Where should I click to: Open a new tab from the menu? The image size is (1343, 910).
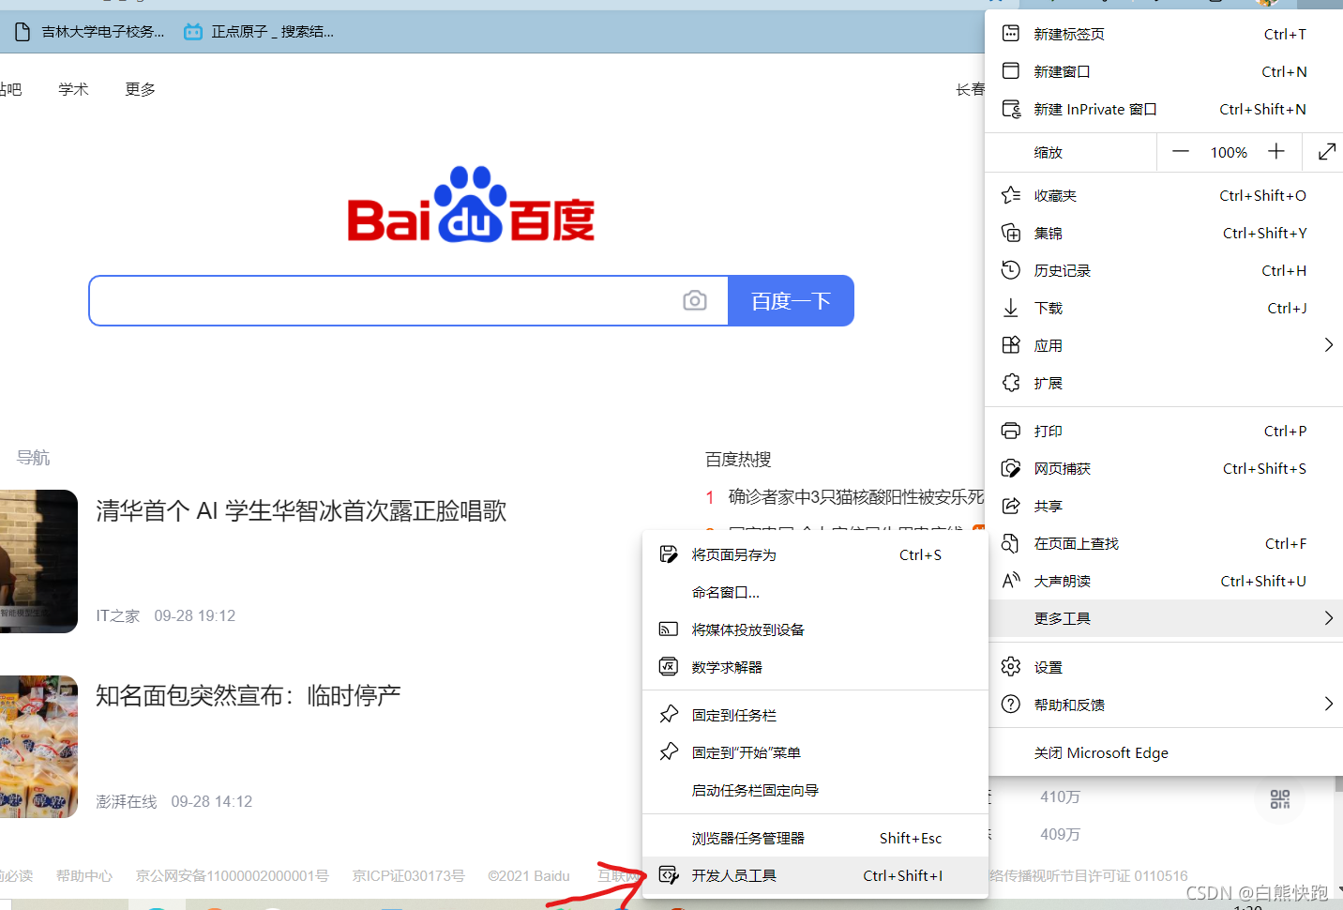point(1163,34)
